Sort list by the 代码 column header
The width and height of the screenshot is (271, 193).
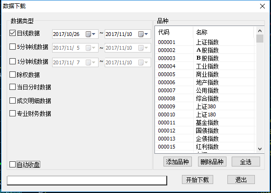[x=174, y=32]
